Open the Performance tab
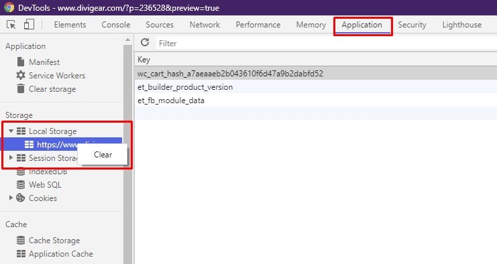497x264 pixels. [258, 25]
